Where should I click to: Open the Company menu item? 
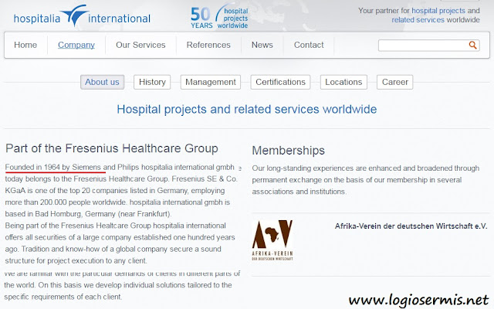(76, 45)
